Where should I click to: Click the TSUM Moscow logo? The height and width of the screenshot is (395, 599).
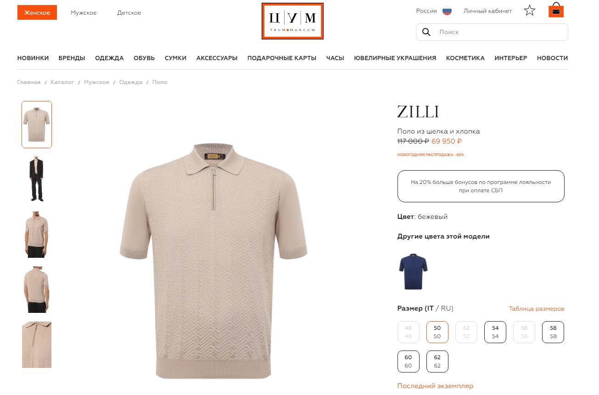(x=292, y=21)
